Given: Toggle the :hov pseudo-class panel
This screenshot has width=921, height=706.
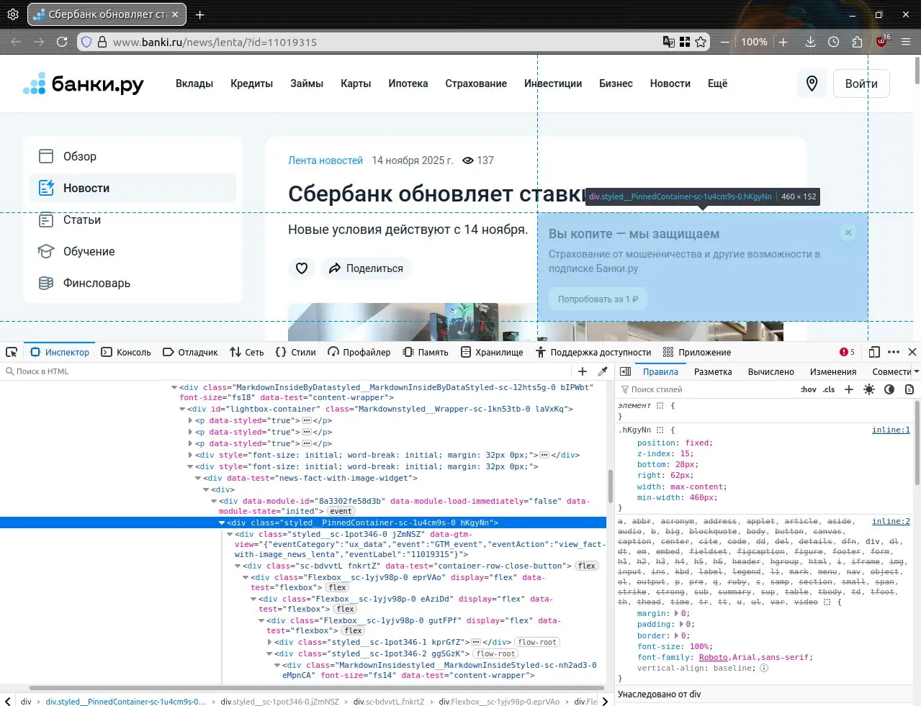Looking at the screenshot, I should click(x=808, y=389).
